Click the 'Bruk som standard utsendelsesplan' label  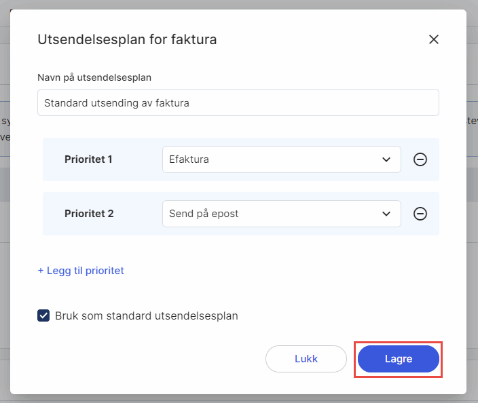[147, 315]
